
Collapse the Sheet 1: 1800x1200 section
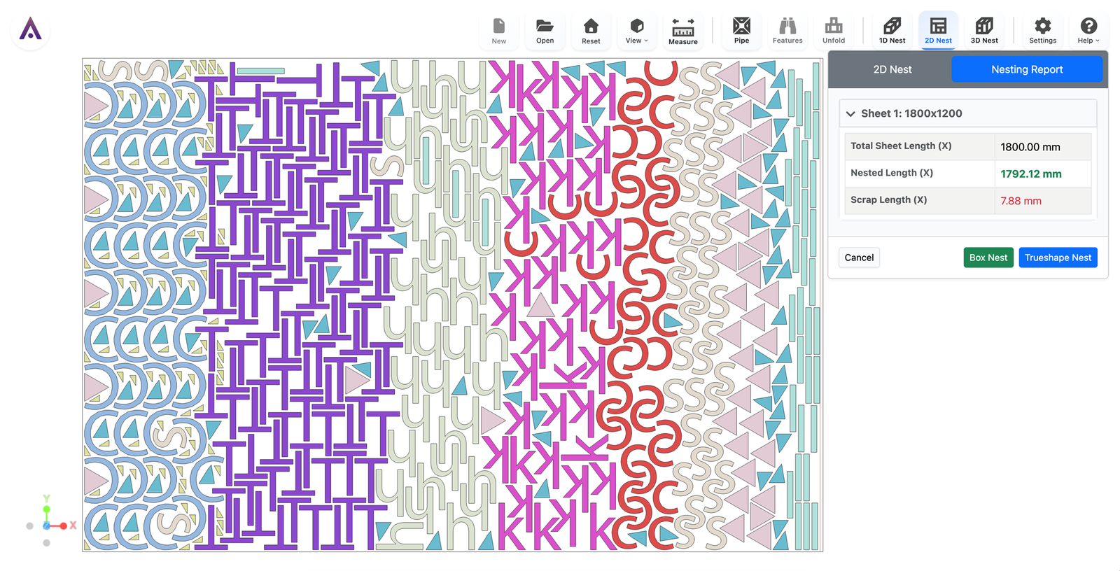[x=967, y=113]
